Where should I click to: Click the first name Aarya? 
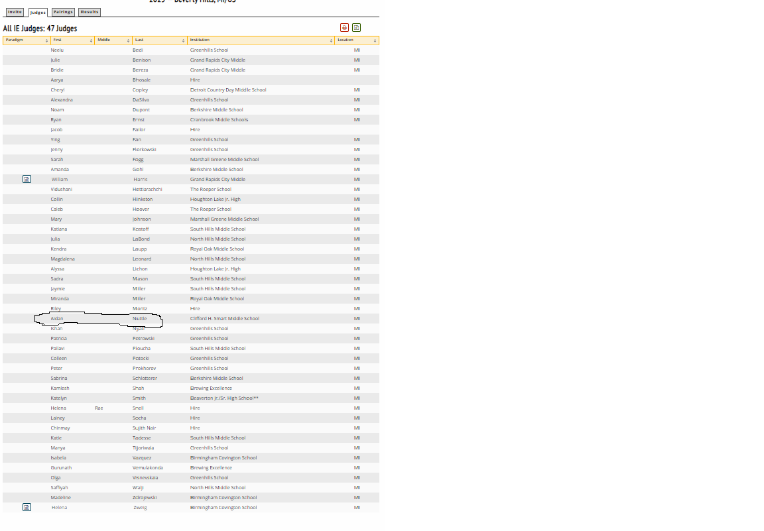pyautogui.click(x=57, y=80)
